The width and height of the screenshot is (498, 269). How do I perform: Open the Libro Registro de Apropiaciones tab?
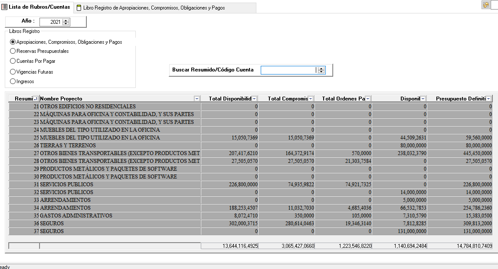click(x=154, y=8)
